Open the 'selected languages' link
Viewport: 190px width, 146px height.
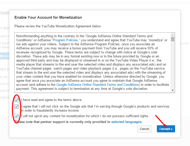tap(126, 122)
